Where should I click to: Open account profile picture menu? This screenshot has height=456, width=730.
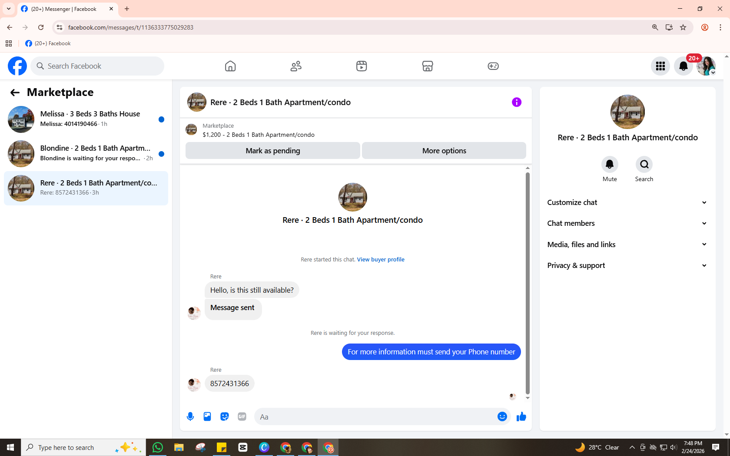[706, 66]
